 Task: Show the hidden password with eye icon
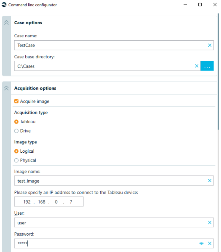click(x=201, y=243)
